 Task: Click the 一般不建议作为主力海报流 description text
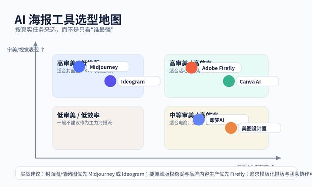(85, 123)
